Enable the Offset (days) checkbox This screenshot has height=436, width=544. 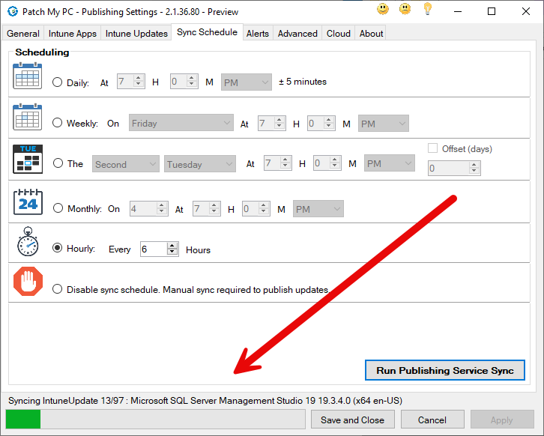pos(432,148)
